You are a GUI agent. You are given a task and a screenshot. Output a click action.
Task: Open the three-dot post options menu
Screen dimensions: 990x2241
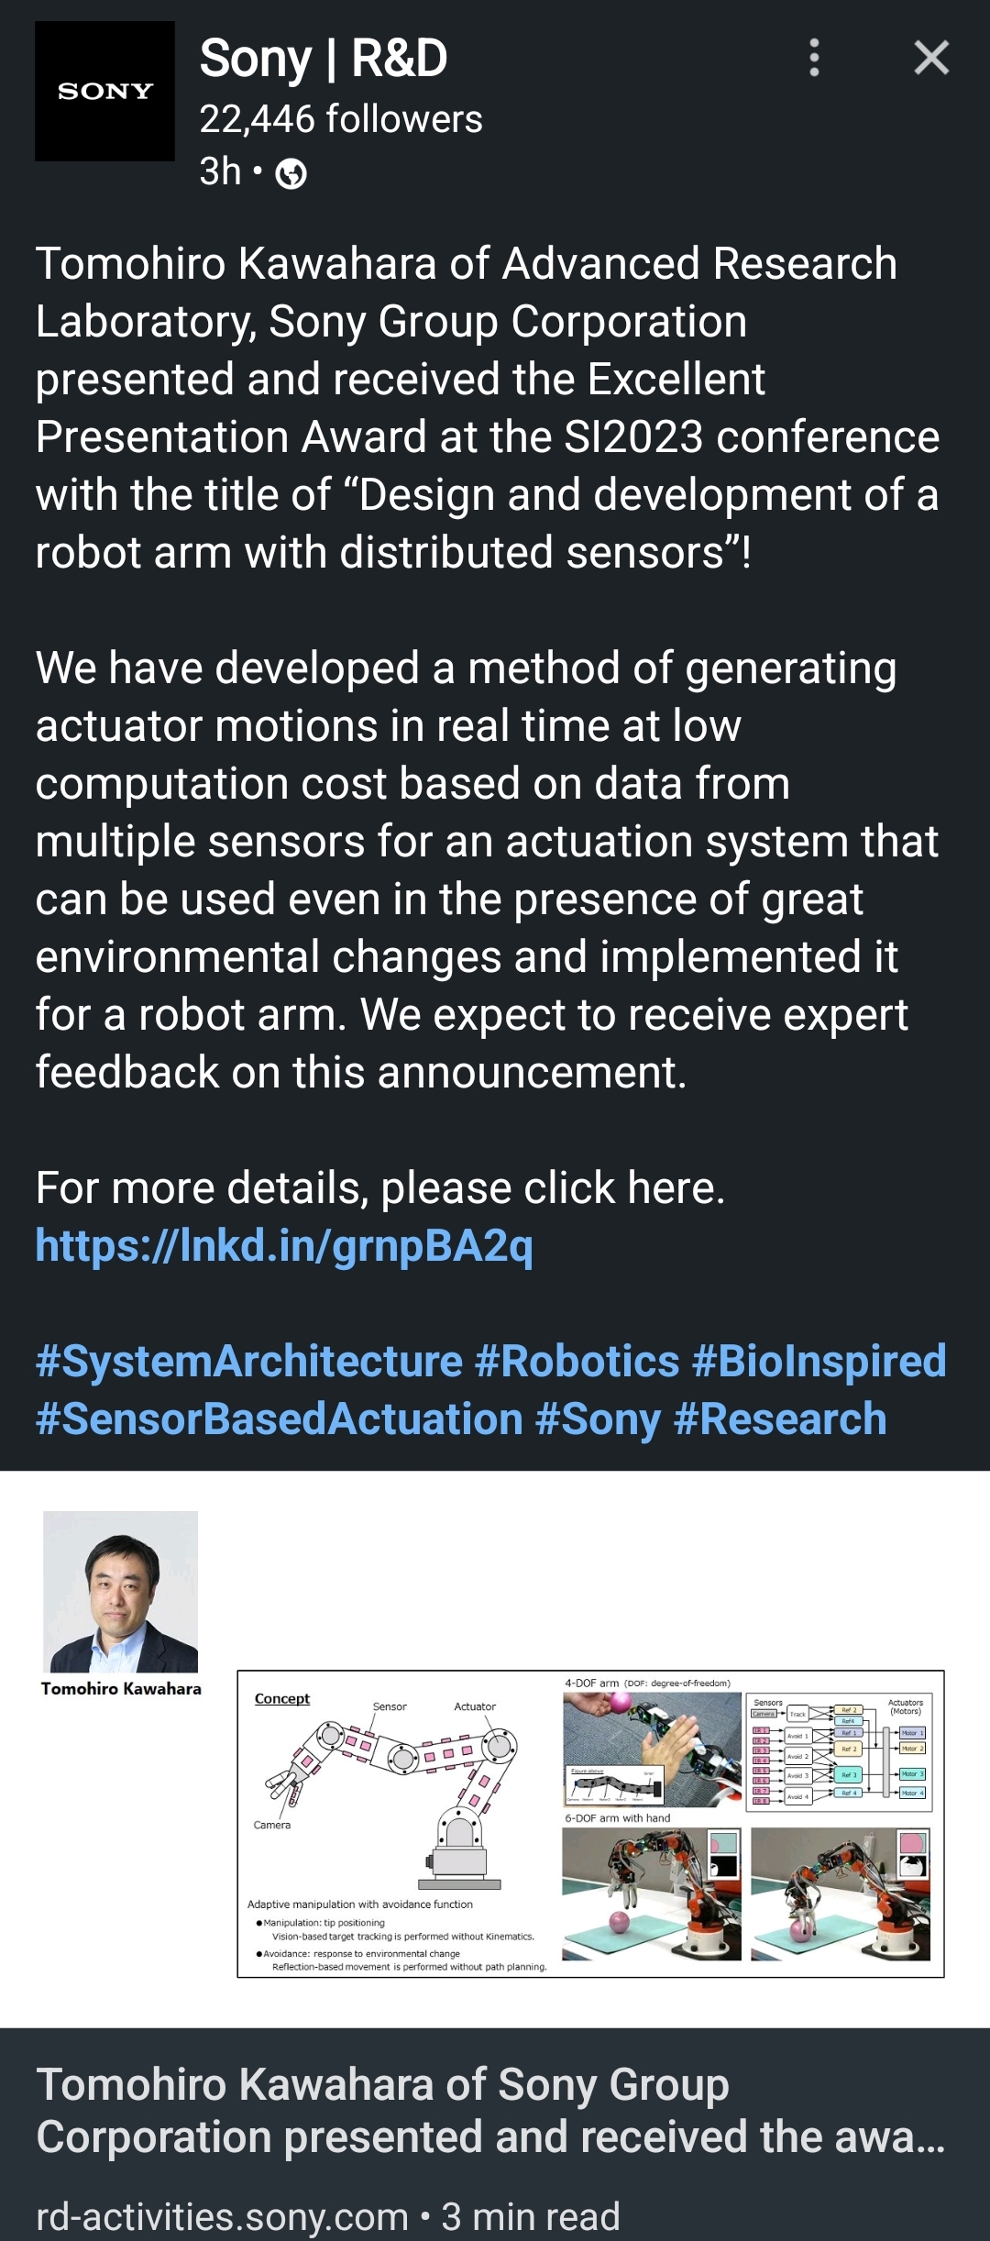coord(814,58)
